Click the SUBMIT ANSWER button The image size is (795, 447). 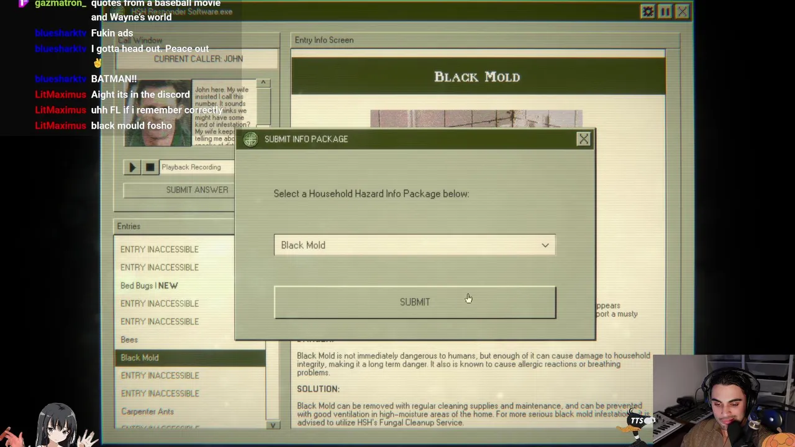(x=179, y=190)
